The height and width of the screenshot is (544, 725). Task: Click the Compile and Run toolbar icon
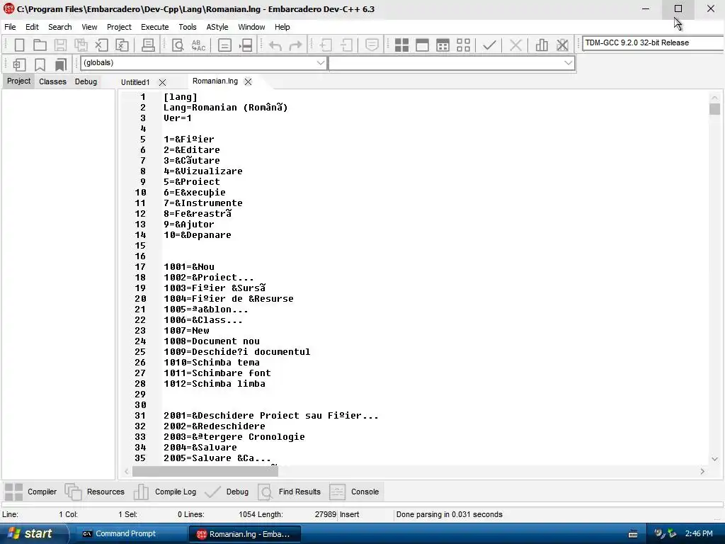[x=443, y=45]
